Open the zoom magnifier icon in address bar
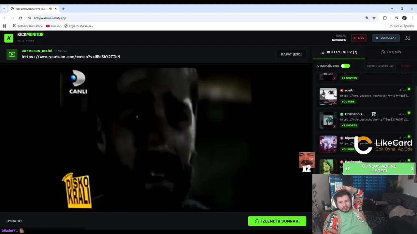The width and height of the screenshot is (417, 234). pyautogui.click(x=367, y=18)
